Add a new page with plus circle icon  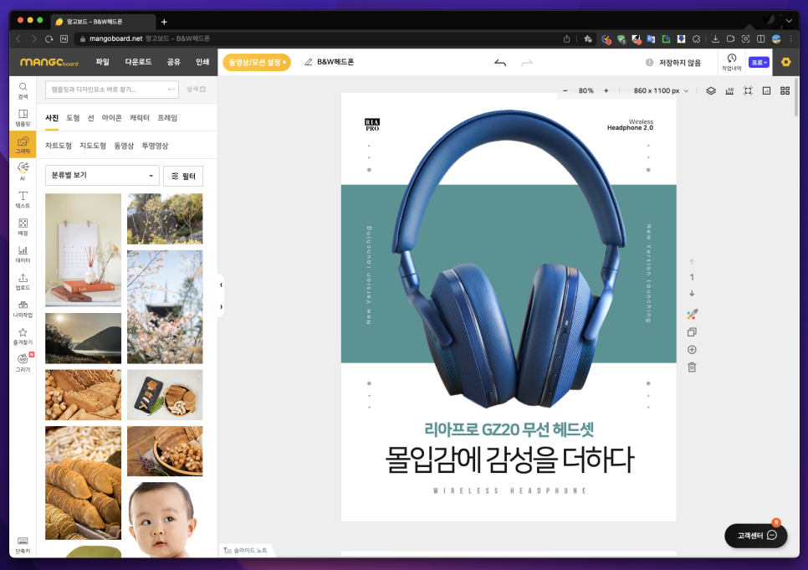pyautogui.click(x=692, y=350)
